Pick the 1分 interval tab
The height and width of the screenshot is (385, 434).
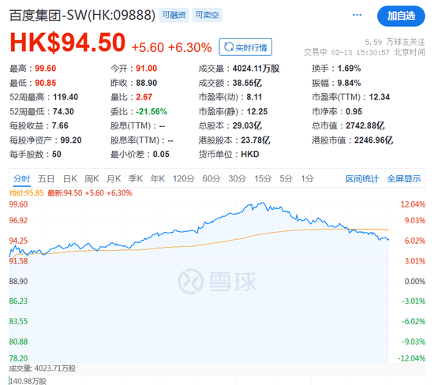tap(307, 179)
